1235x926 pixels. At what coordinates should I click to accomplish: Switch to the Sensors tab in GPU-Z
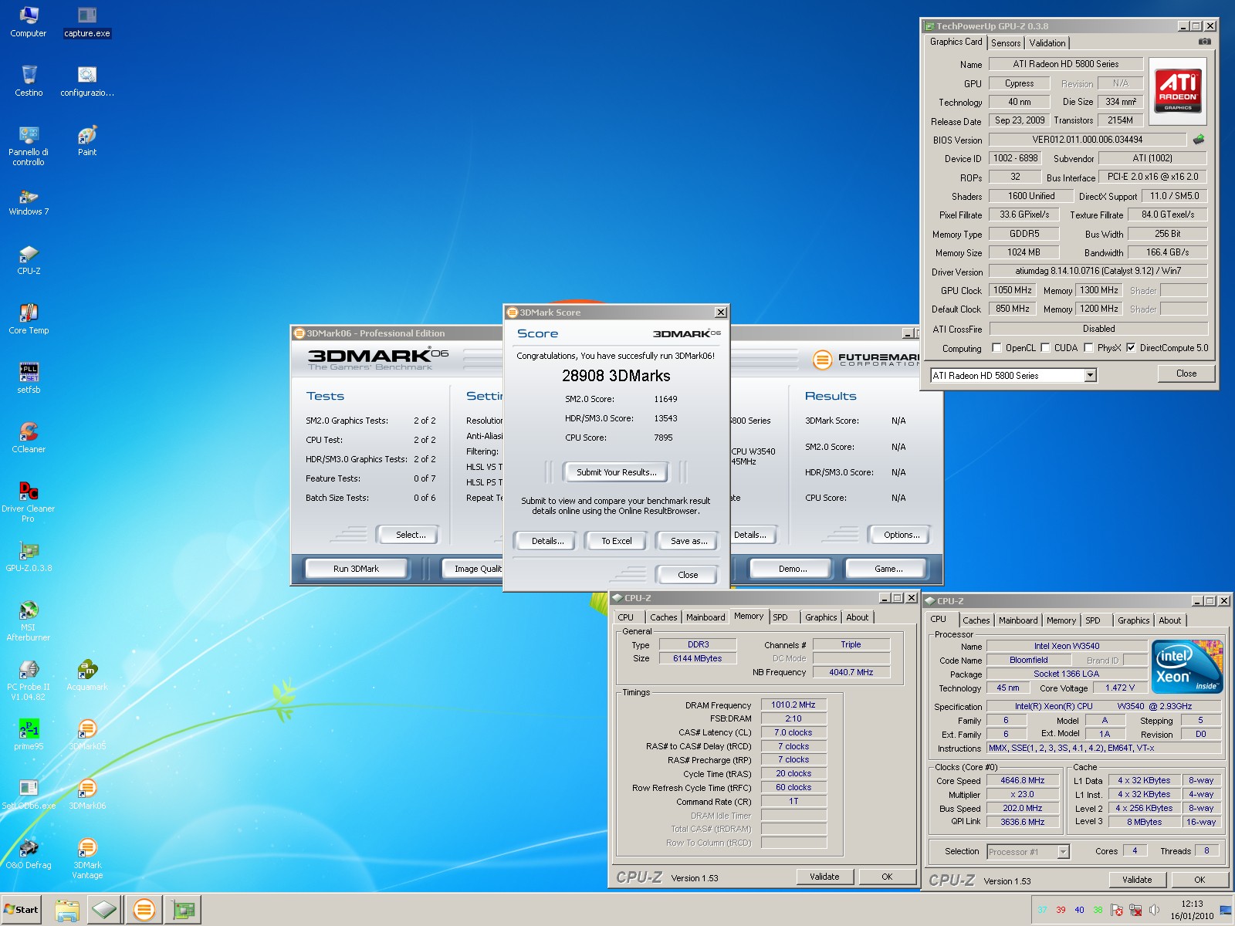point(1006,43)
